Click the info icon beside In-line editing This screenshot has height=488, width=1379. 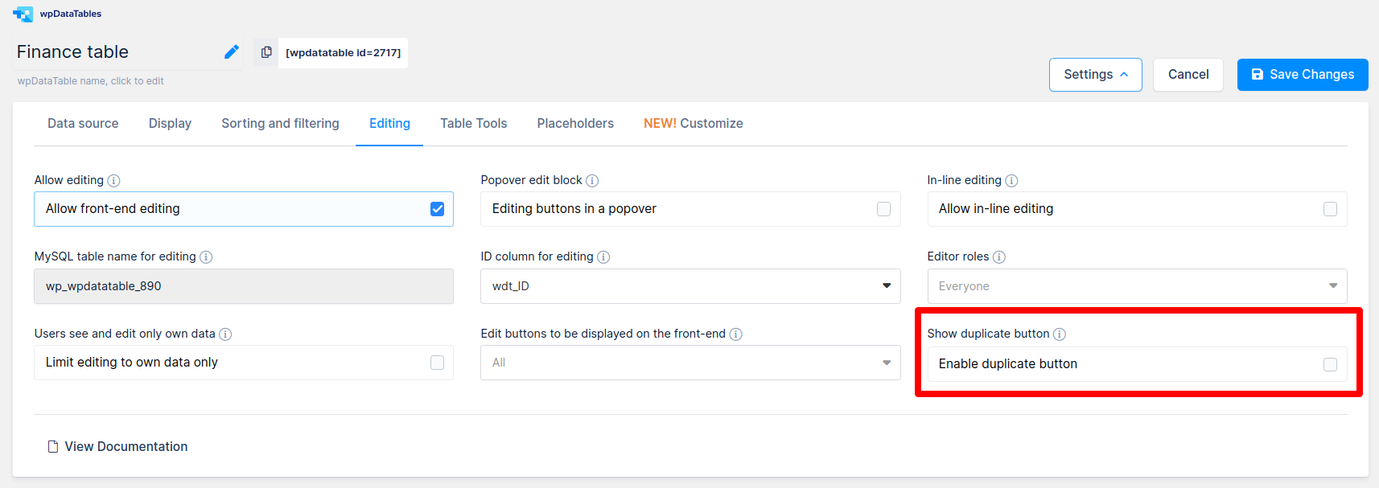[x=1011, y=181]
